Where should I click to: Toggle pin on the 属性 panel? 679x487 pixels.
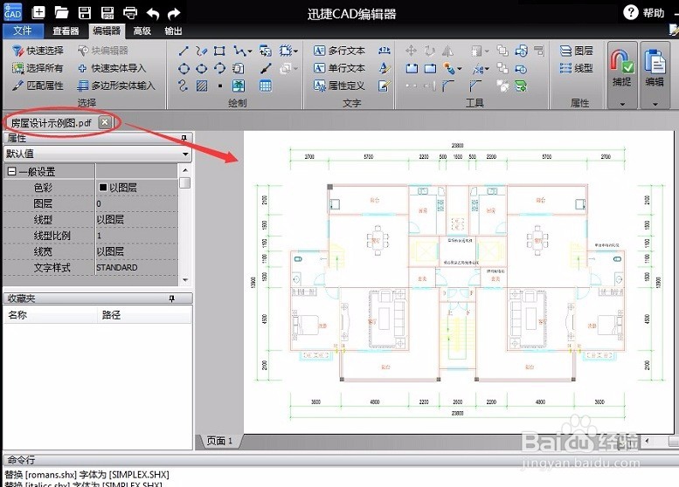(x=184, y=138)
